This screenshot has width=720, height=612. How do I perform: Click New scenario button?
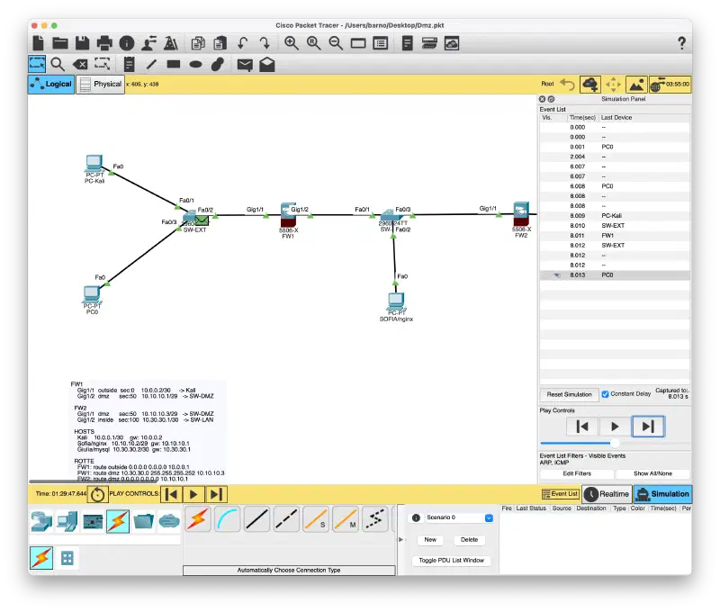tap(430, 540)
